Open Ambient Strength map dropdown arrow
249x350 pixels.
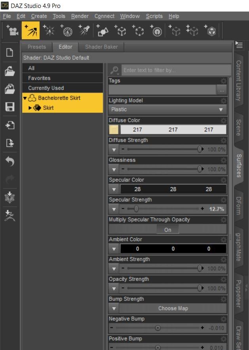click(114, 269)
